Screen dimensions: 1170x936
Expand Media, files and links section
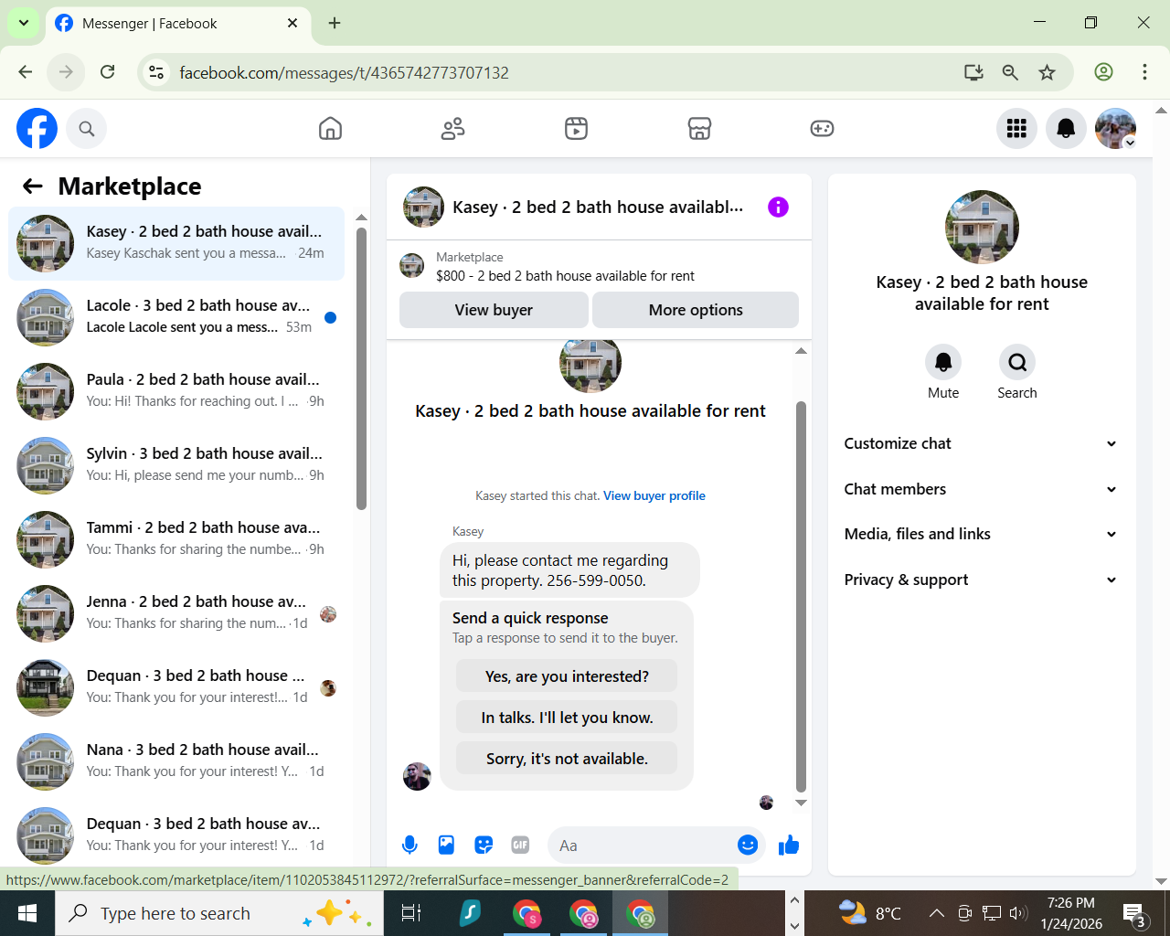click(981, 534)
